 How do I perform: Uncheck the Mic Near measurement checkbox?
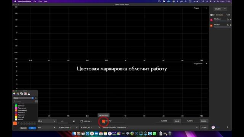click(211, 20)
